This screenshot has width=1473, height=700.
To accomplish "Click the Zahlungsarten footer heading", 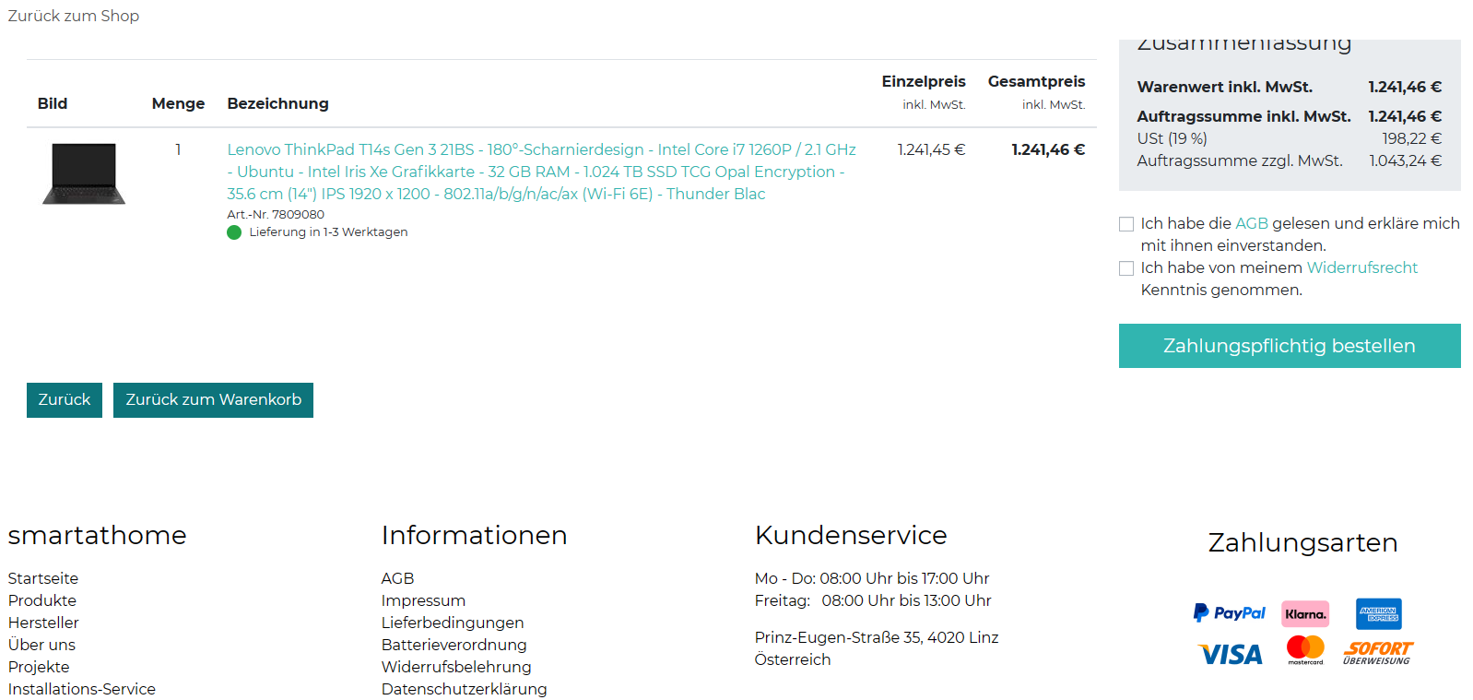I will (x=1302, y=542).
